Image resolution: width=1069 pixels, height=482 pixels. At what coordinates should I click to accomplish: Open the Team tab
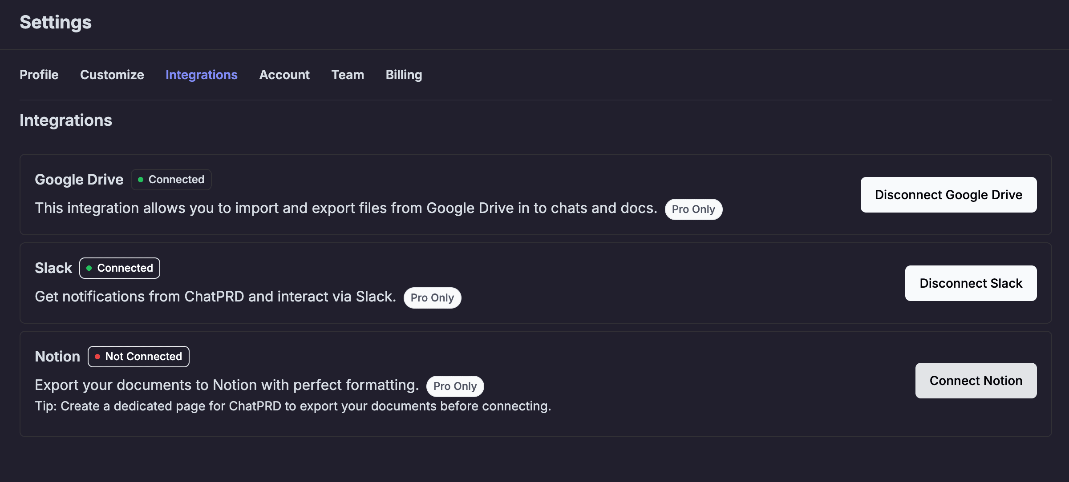(348, 75)
